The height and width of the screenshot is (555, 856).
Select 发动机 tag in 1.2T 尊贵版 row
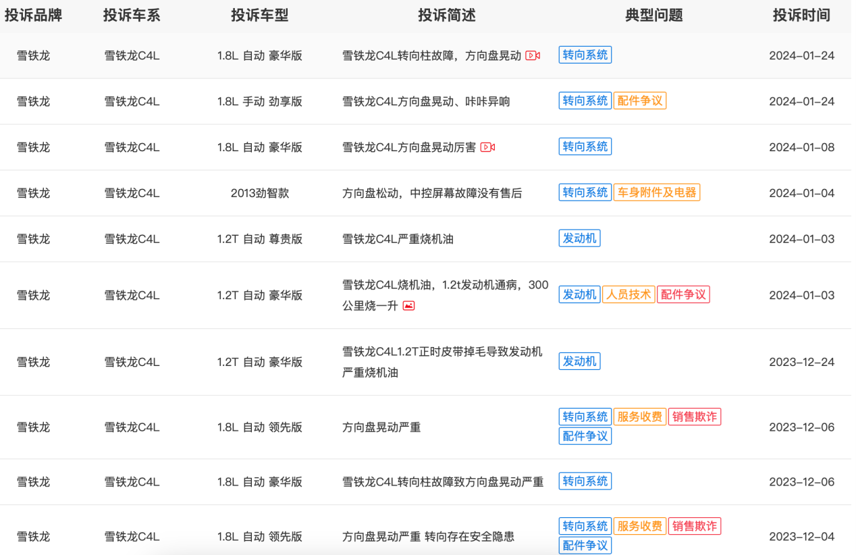579,238
